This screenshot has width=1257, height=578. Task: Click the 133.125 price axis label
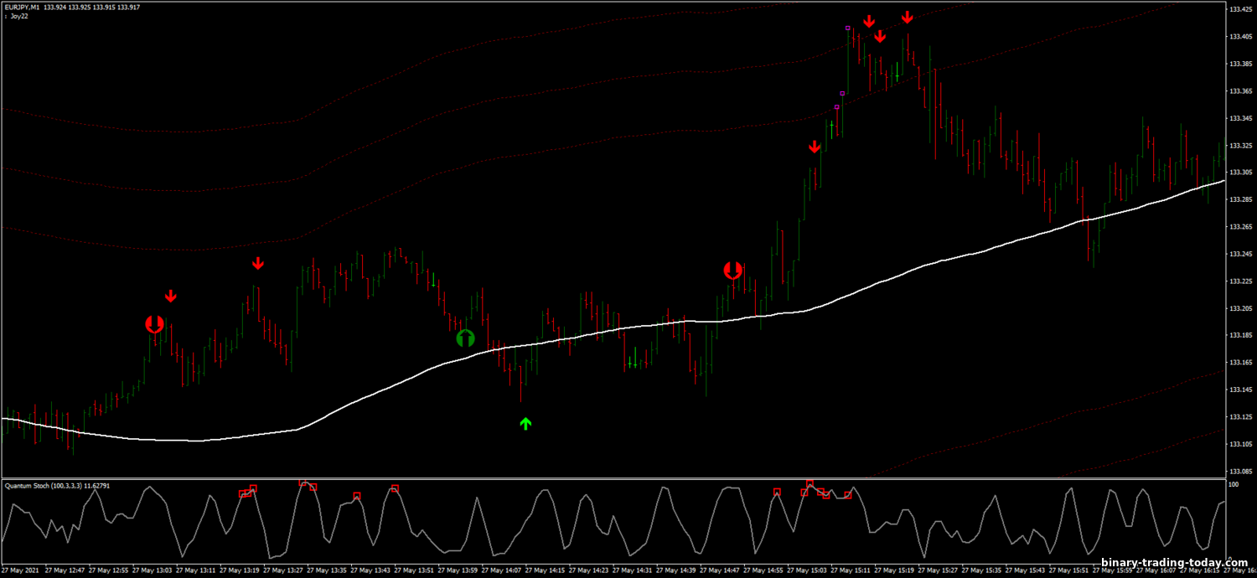pos(1240,416)
